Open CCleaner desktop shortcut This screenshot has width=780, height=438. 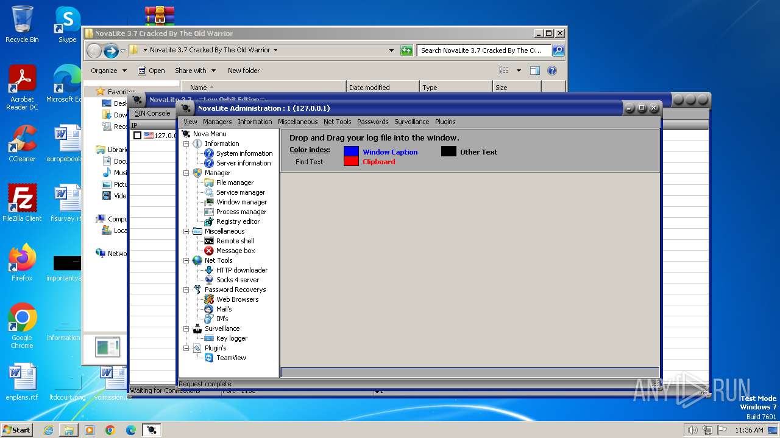(x=22, y=144)
